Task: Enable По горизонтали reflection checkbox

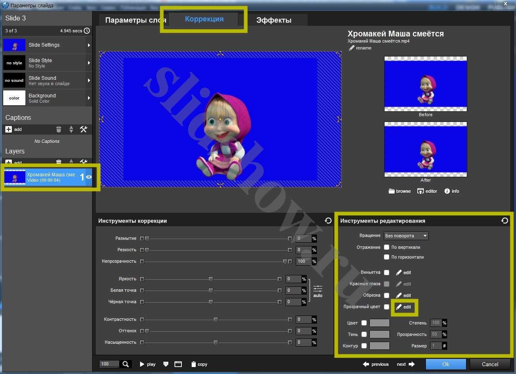Action: pos(387,257)
